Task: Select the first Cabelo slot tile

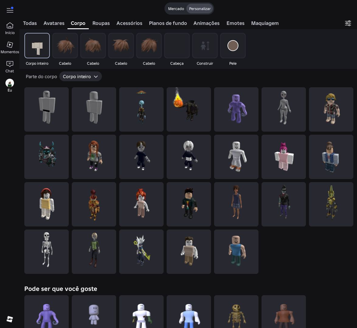Action: [65, 46]
